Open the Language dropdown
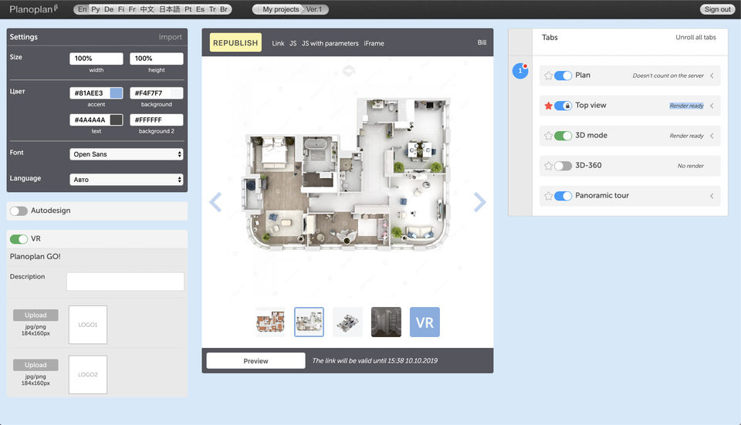 click(126, 180)
